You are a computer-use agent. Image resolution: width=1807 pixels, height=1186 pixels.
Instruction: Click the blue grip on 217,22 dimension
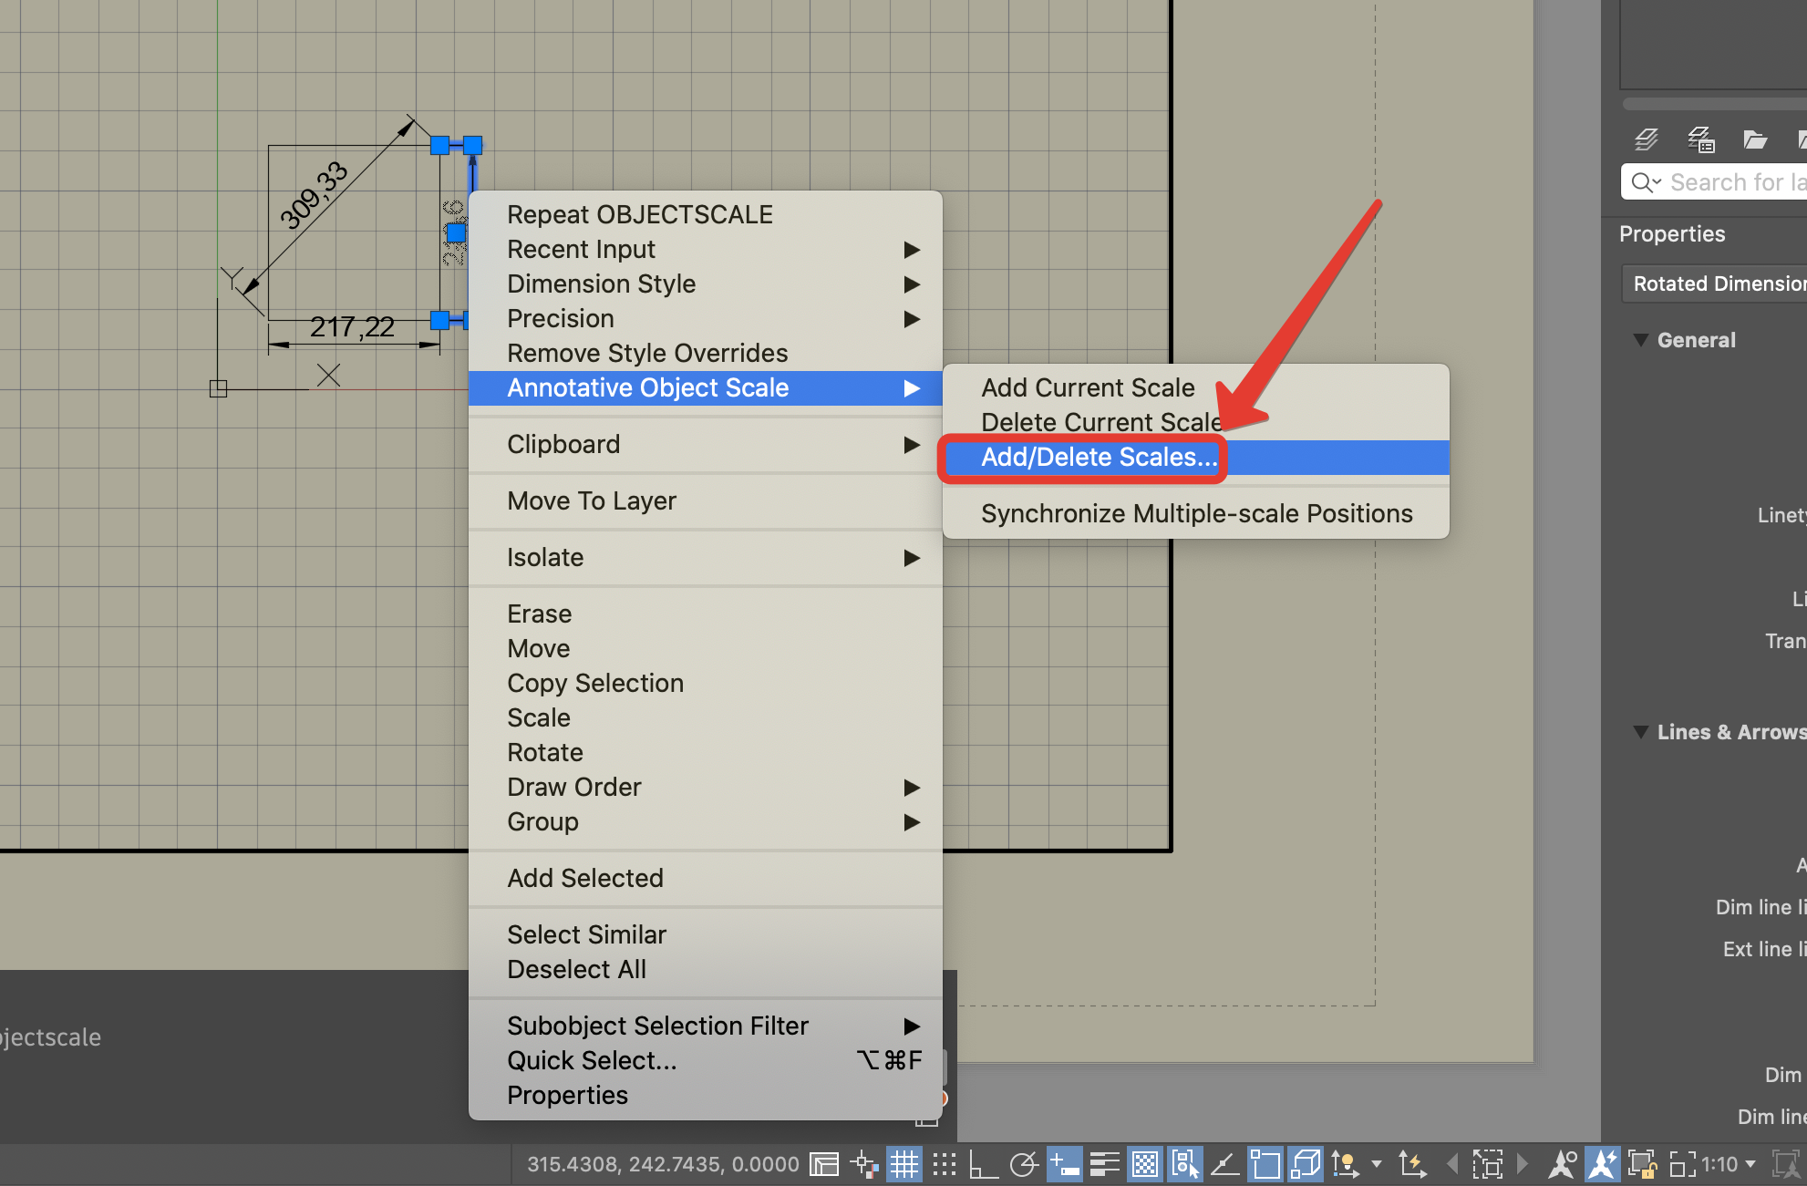click(x=439, y=320)
